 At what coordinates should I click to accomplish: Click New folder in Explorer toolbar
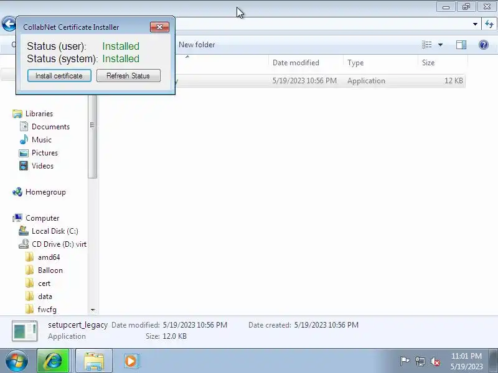point(197,45)
